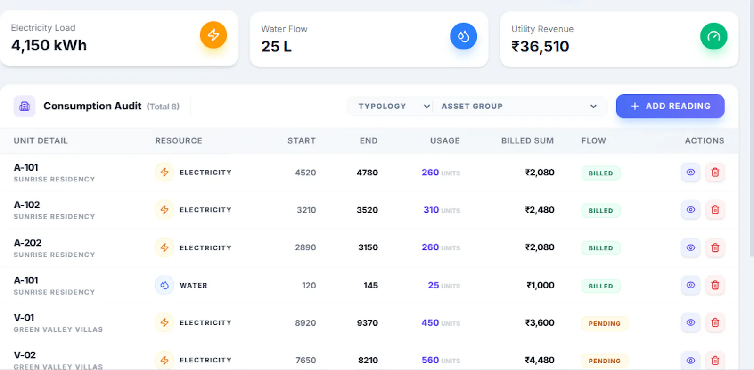Viewport: 754px width, 370px height.
Task: Click Pending badge in V-02 row
Action: (x=605, y=361)
